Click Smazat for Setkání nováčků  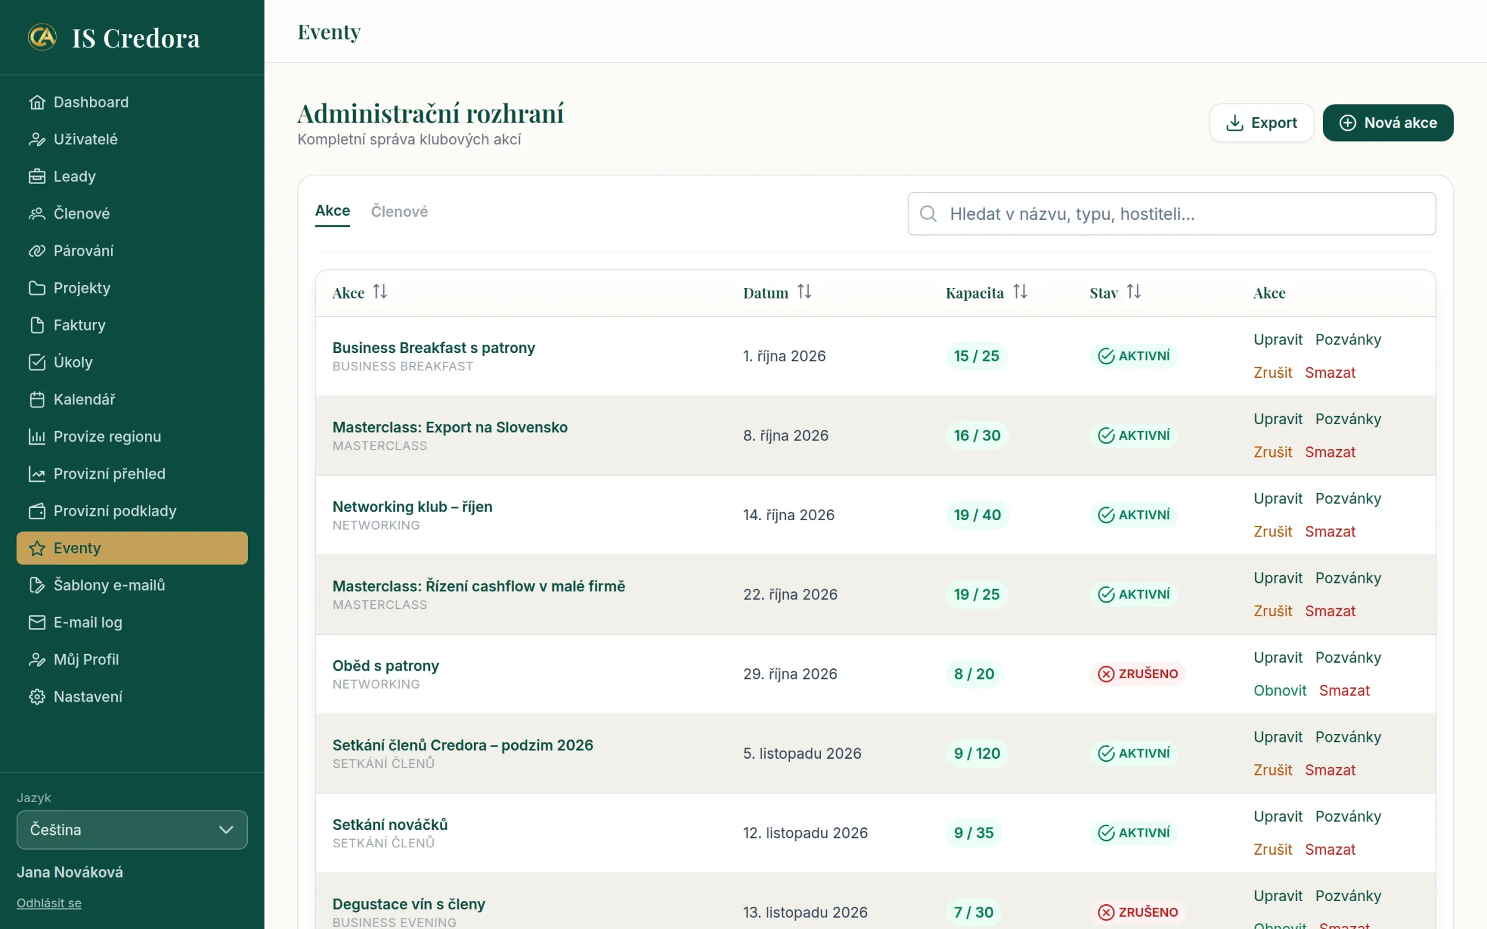click(1330, 850)
